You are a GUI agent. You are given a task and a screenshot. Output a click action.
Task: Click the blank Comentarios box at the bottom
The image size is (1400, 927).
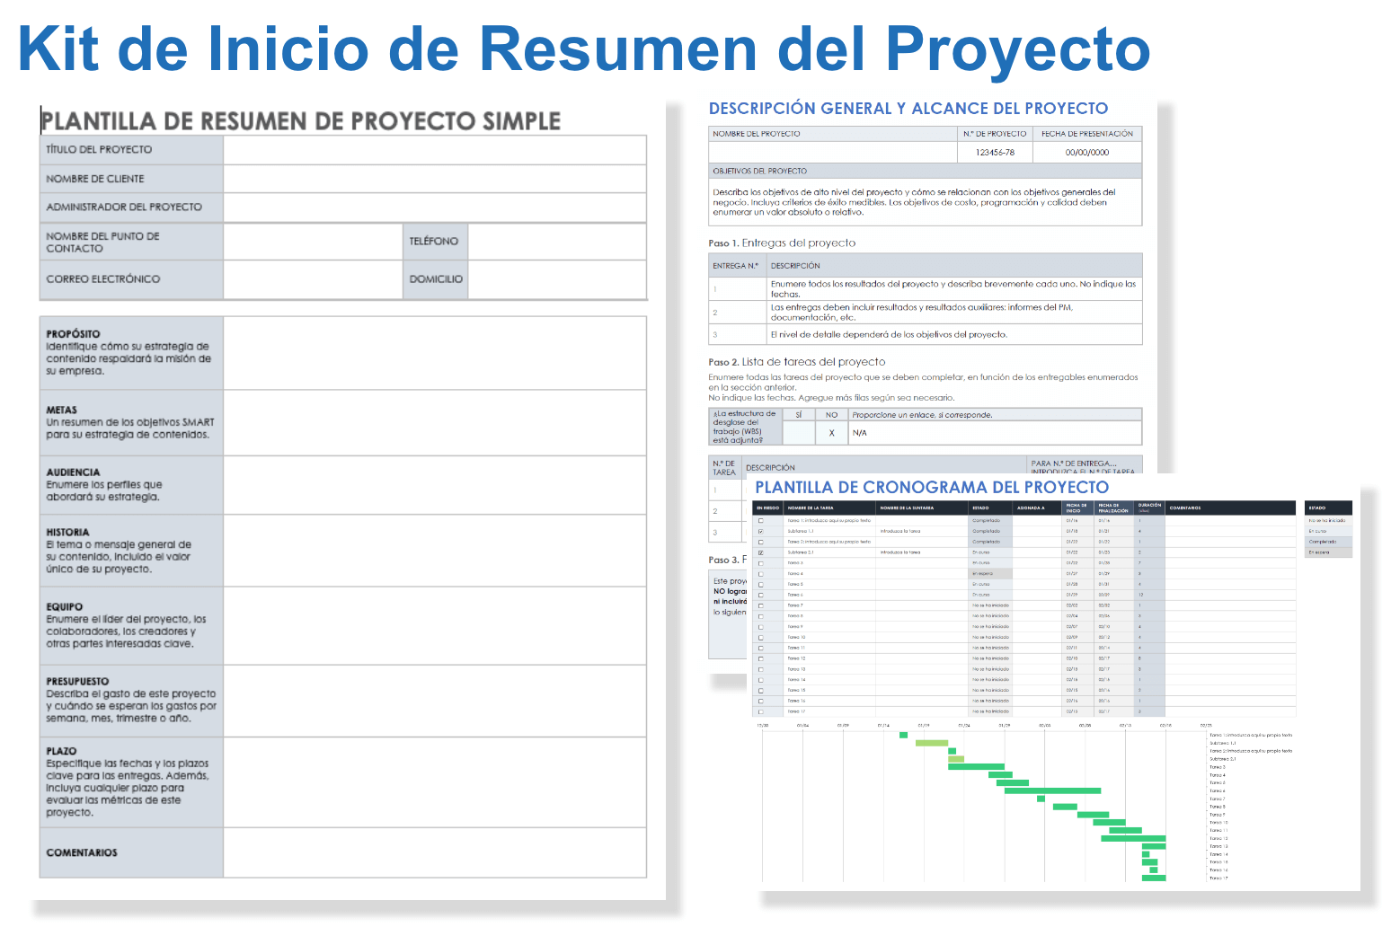pyautogui.click(x=435, y=852)
